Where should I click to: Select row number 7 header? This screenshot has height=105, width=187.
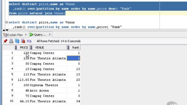click(x=8, y=85)
